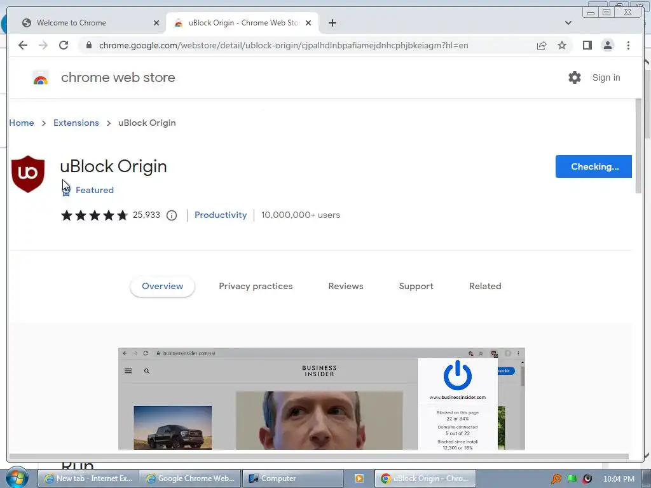The image size is (651, 488).
Task: Click the round tray icon beside the clock
Action: [587, 479]
